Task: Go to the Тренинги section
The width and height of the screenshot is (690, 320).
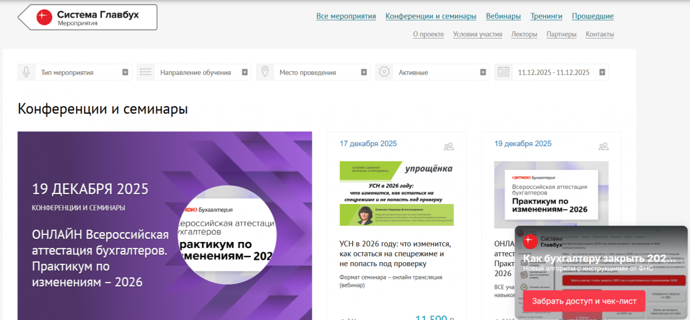Action: click(x=546, y=16)
